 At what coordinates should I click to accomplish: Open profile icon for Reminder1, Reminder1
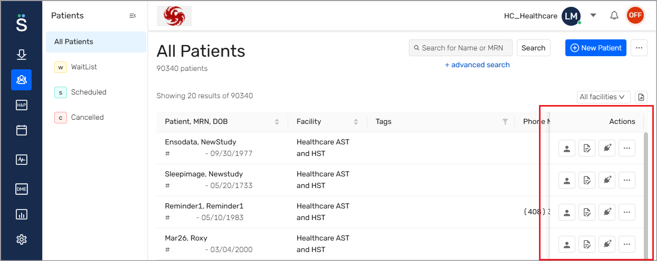pyautogui.click(x=567, y=212)
